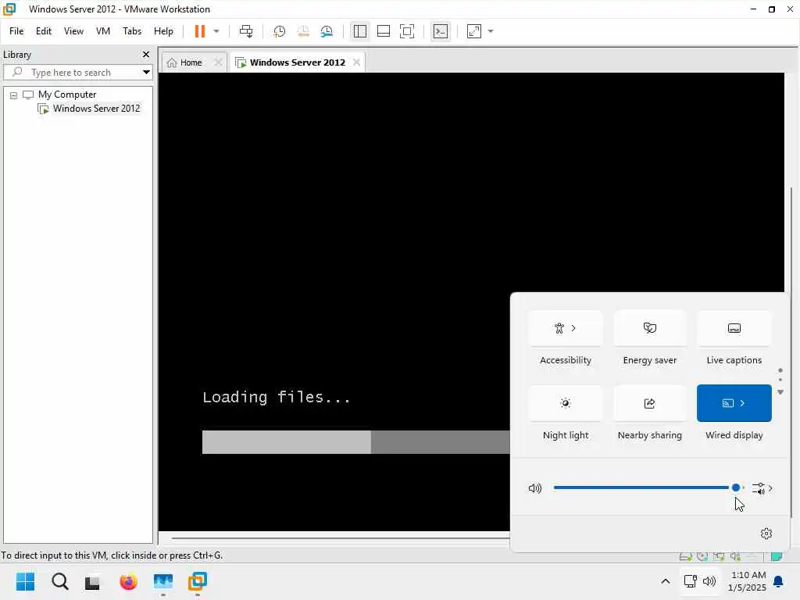Show hidden tray icons chevron

666,581
